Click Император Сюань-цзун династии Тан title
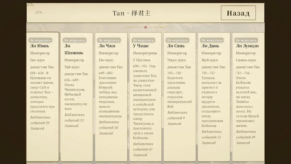Image resolution: width=291 pixels, height=164 pixels. point(248,60)
